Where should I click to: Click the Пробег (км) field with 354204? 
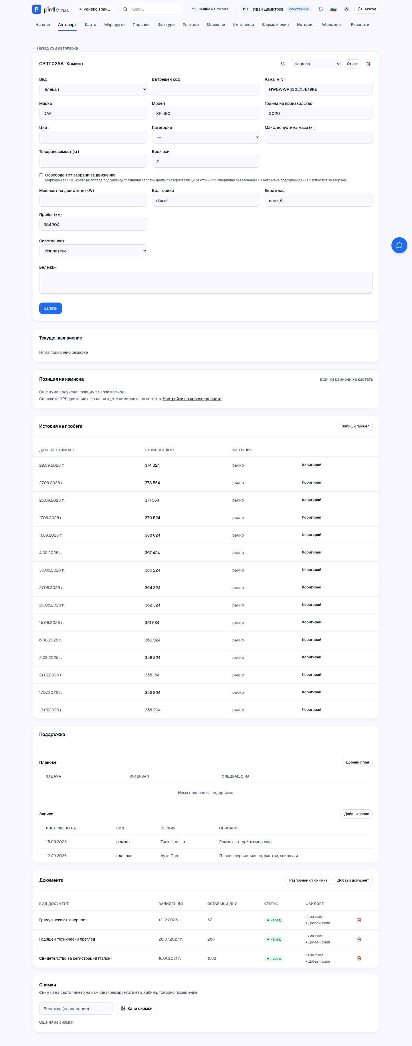(93, 225)
